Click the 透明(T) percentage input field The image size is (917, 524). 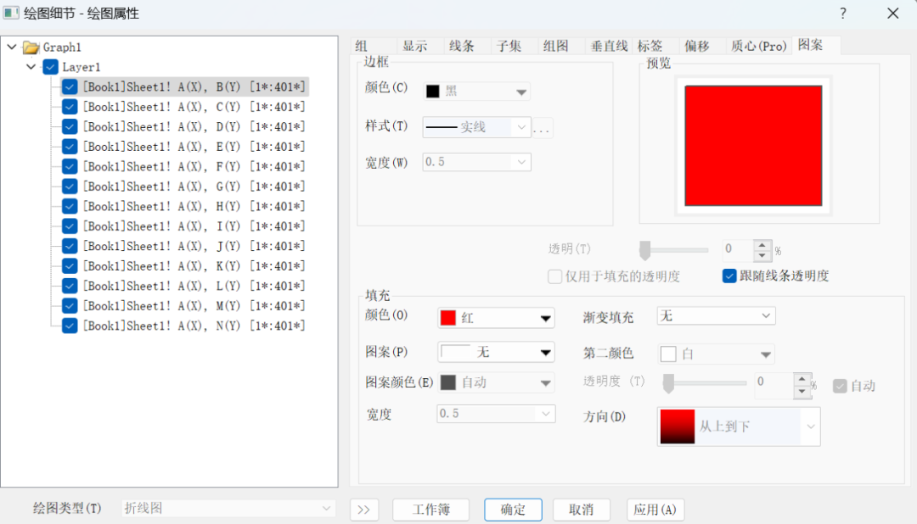(x=738, y=249)
